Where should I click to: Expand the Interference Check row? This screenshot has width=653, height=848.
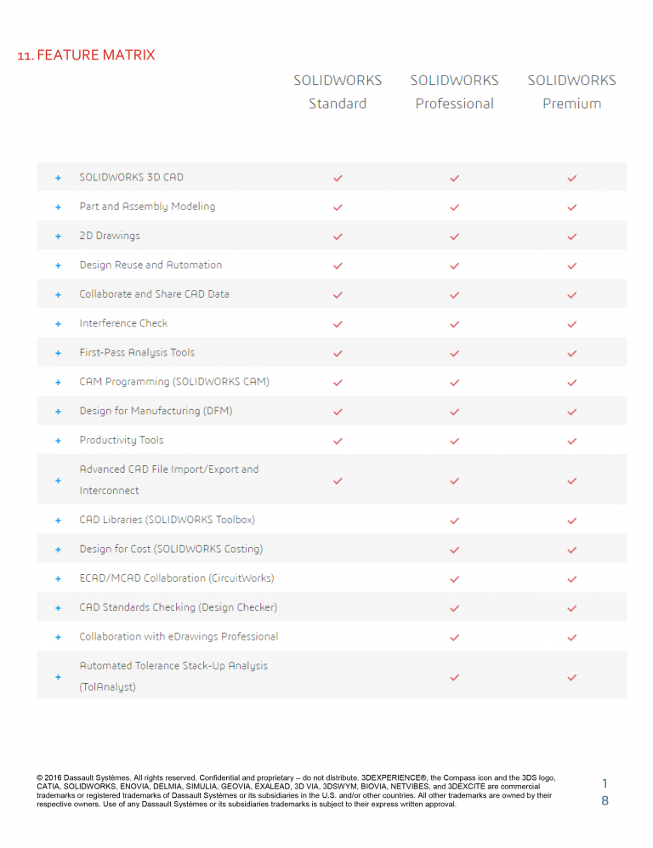[x=59, y=324]
